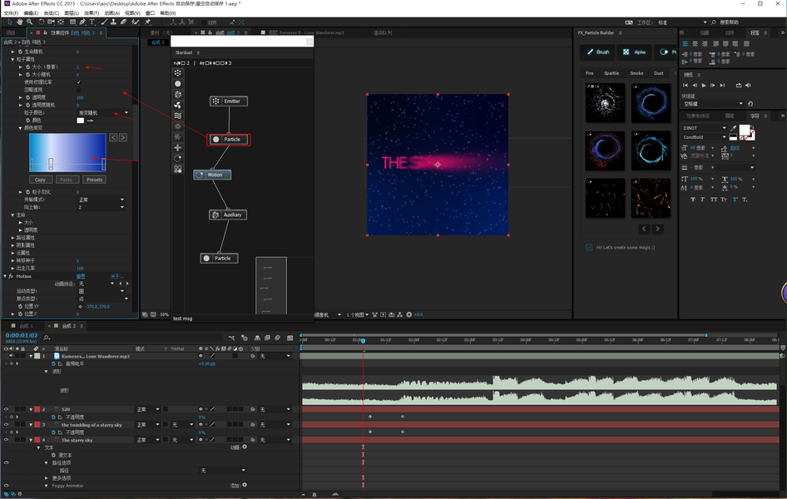Mute audio of Lone Wanderer.mp3 layer

[11, 356]
